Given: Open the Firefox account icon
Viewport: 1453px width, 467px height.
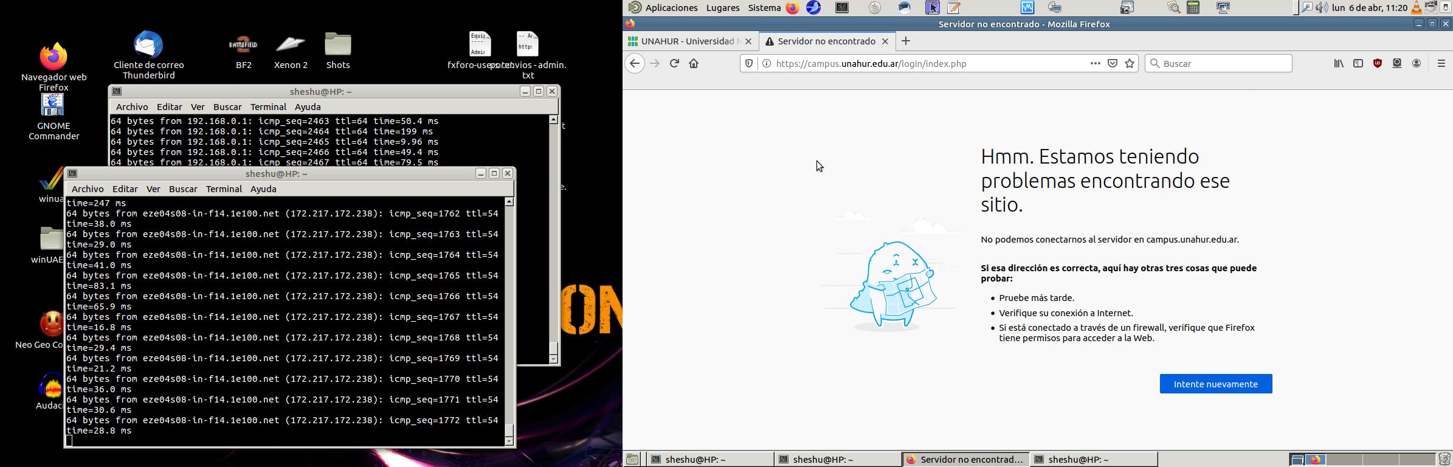Looking at the screenshot, I should [1417, 63].
